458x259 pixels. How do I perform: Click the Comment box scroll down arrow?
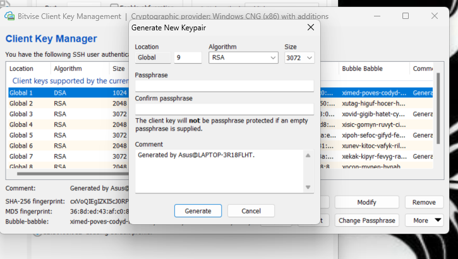308,187
